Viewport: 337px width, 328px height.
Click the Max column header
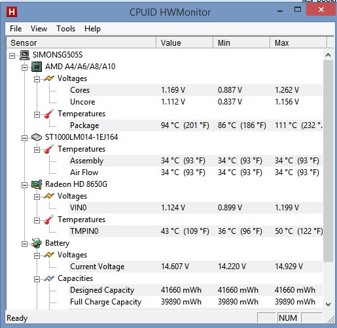coord(298,42)
